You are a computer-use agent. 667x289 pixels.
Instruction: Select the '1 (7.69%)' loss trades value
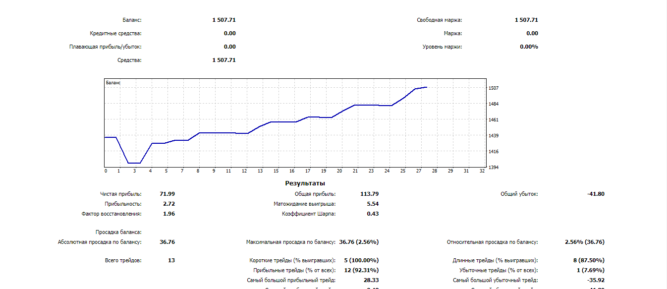pos(590,271)
